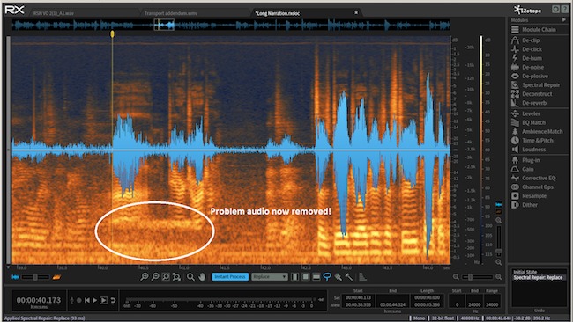Switch to Transport addendum.wmv tab
The image size is (573, 322).
coord(171,13)
